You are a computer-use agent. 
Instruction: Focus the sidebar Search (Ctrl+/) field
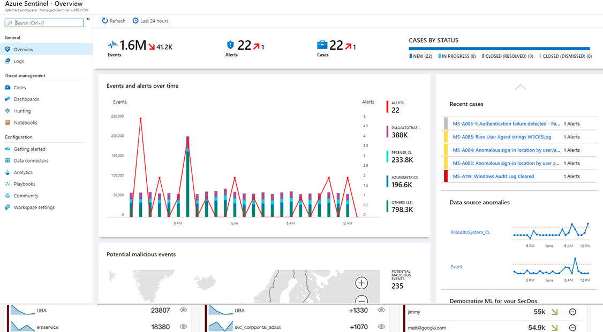(x=44, y=23)
